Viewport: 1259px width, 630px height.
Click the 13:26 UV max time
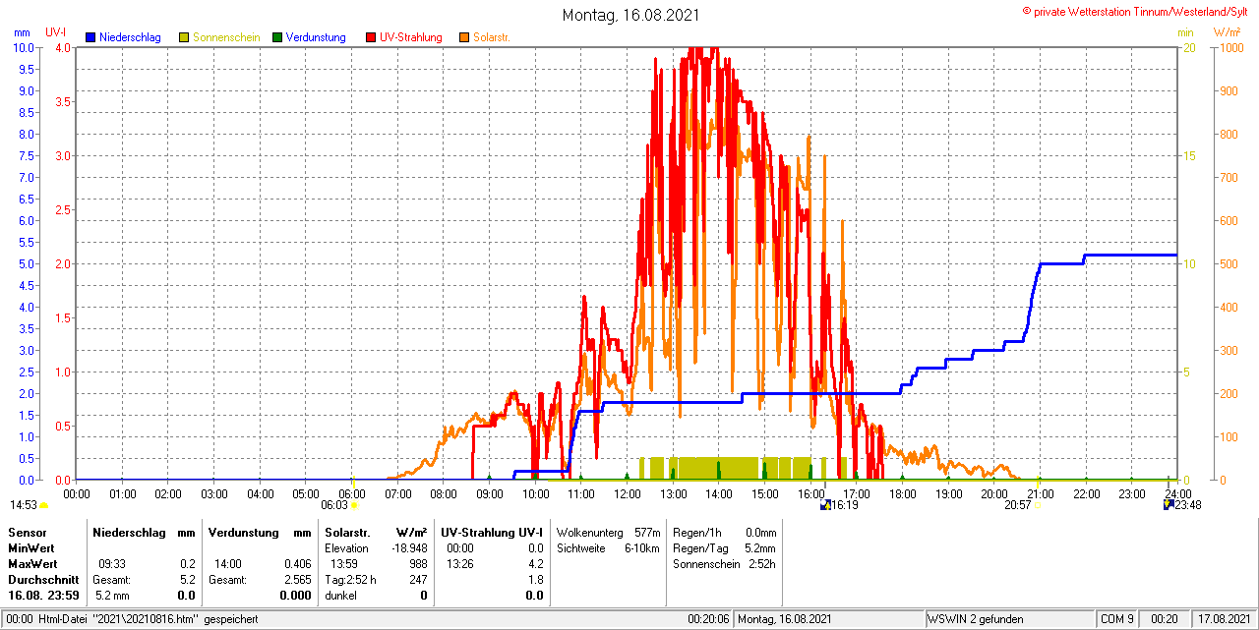(459, 564)
